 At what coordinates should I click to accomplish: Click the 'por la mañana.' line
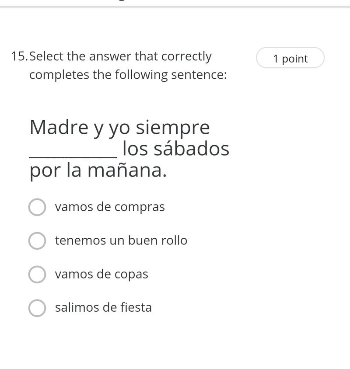[98, 171]
